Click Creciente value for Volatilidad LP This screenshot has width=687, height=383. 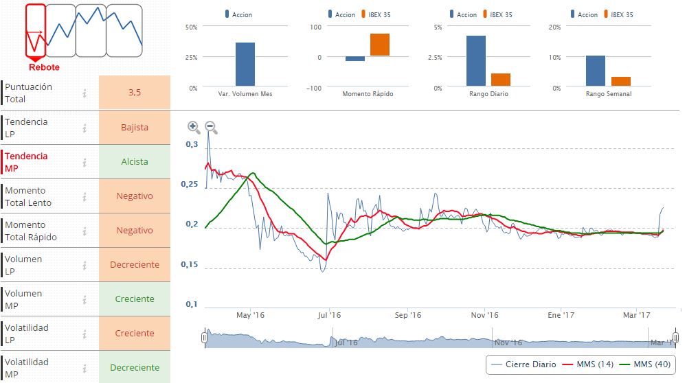click(135, 333)
